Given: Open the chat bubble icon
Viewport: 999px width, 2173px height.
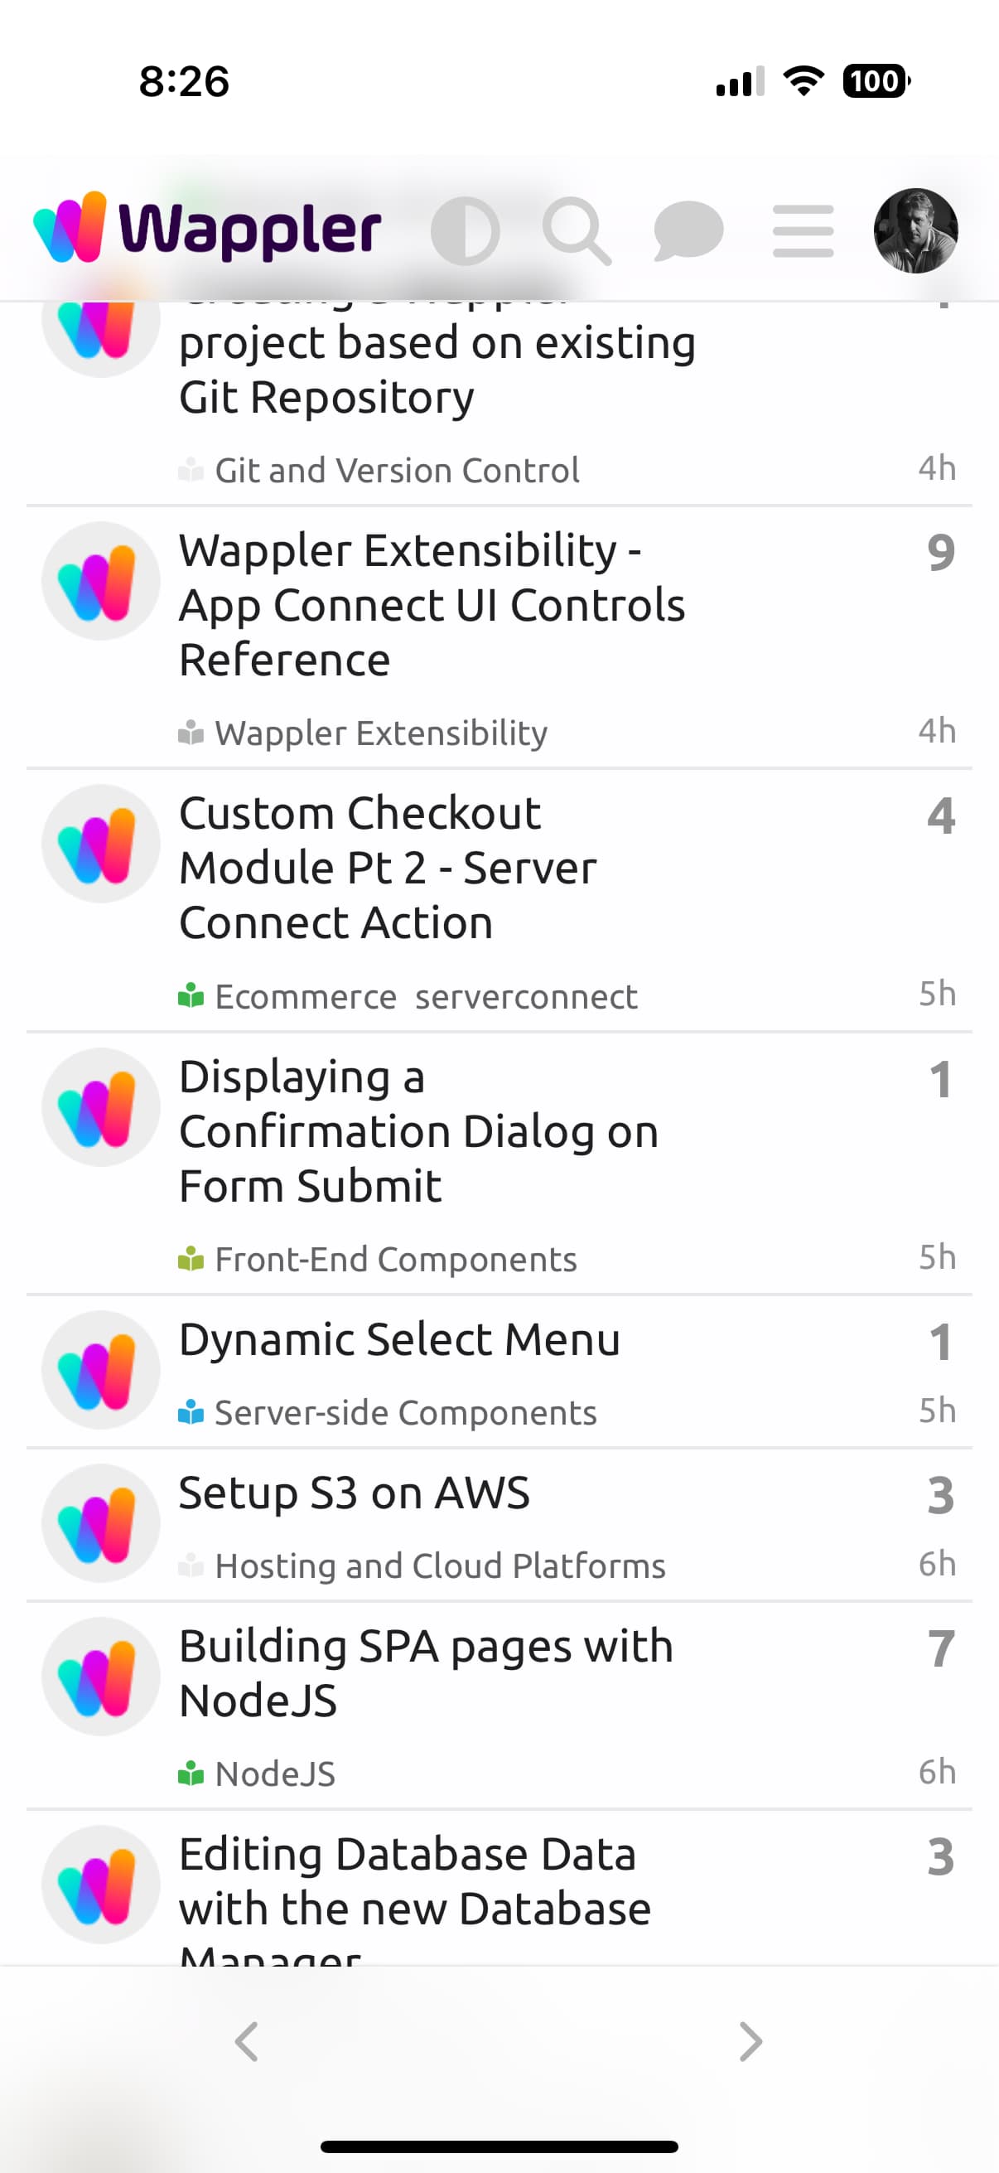Looking at the screenshot, I should tap(688, 231).
